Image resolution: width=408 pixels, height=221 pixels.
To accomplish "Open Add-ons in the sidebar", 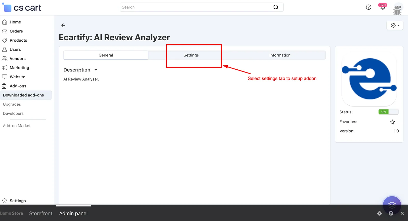I will click(x=18, y=86).
